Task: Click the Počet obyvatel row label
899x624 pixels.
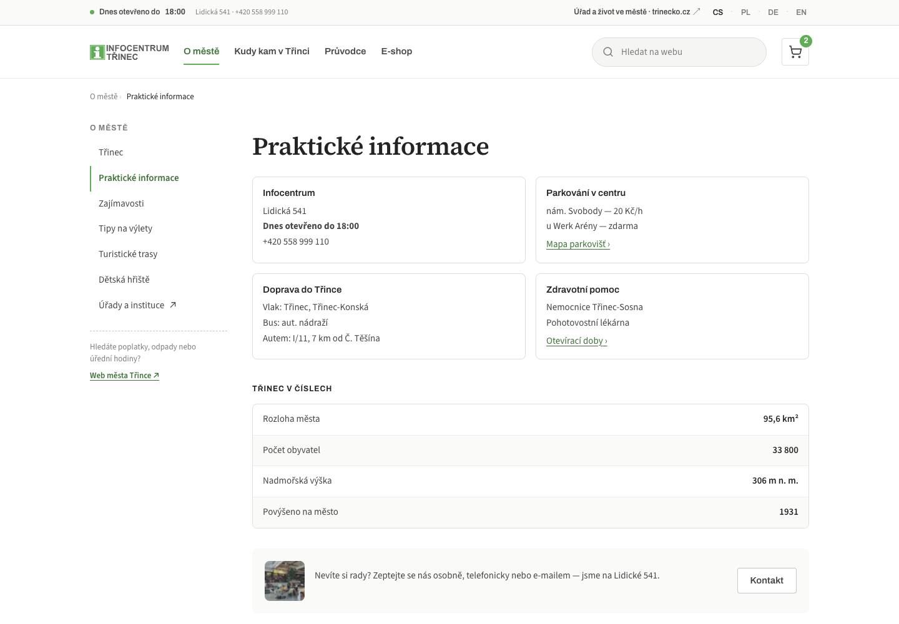Action: pyautogui.click(x=292, y=450)
